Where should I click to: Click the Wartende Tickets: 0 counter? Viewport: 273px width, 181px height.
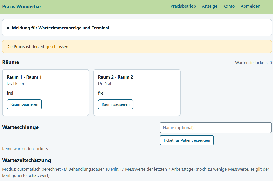(x=253, y=63)
